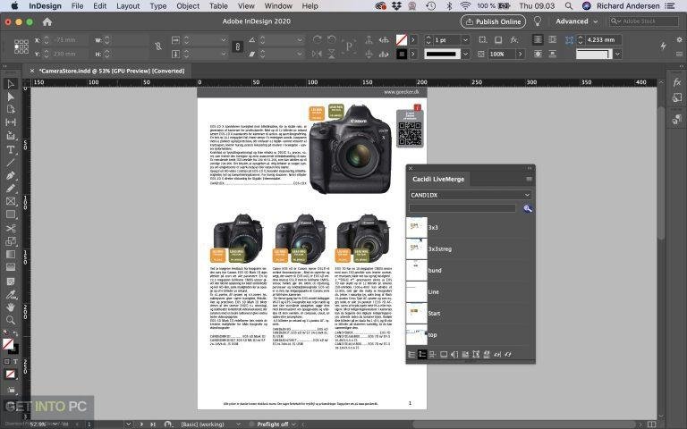Image resolution: width=687 pixels, height=429 pixels.
Task: Expand the stroke color arrow
Action: coord(413,54)
